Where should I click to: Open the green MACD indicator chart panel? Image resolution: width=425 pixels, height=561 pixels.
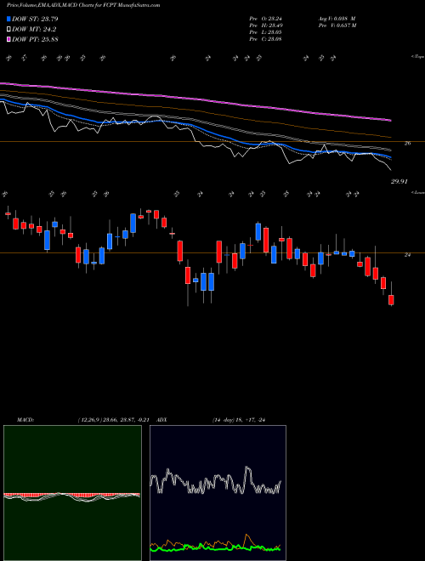(72, 493)
